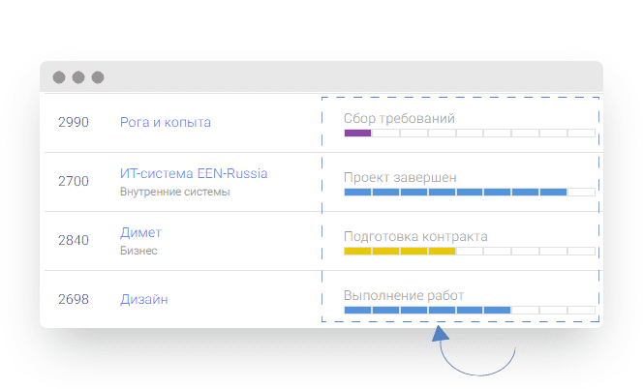Click the Проект завершен stage label
The width and height of the screenshot is (643, 389).
coord(400,177)
